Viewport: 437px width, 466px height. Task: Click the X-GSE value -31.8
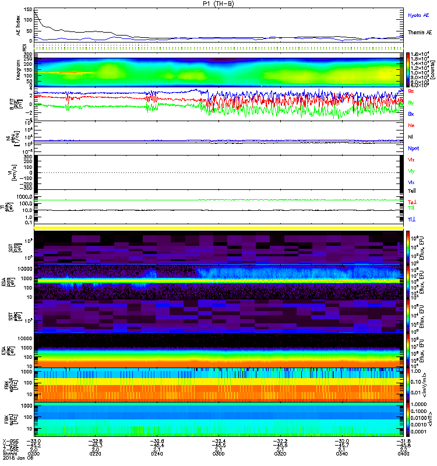(x=403, y=441)
